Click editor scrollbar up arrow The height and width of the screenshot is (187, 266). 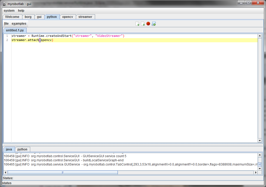260,36
